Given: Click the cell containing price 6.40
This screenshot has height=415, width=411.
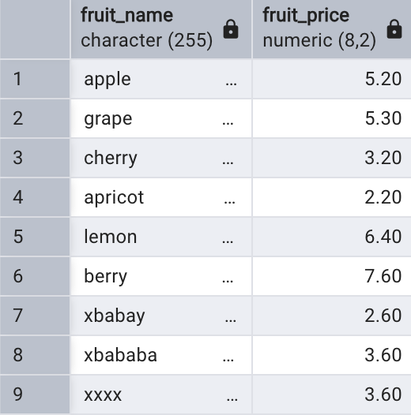Looking at the screenshot, I should pos(332,237).
